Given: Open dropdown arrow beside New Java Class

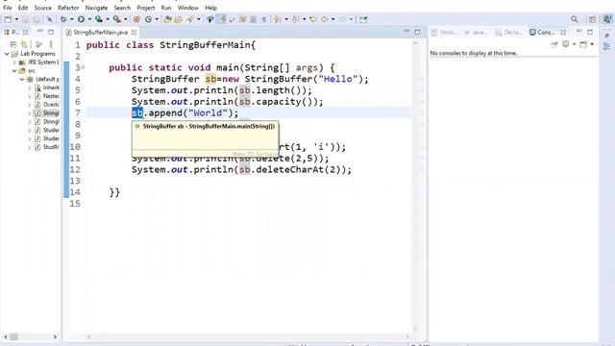Looking at the screenshot, I should click(x=157, y=19).
